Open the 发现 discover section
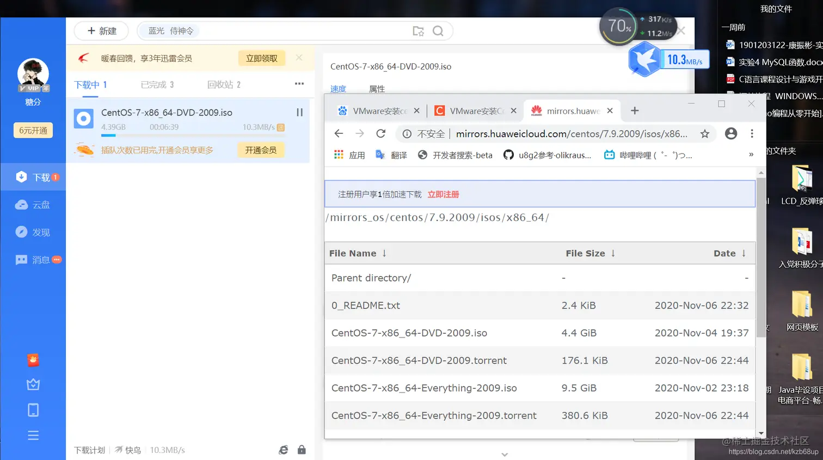The width and height of the screenshot is (823, 460). [x=33, y=232]
